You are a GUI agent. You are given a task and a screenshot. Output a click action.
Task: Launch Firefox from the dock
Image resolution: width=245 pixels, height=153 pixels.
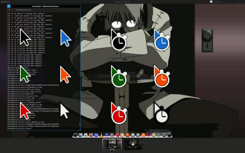(91, 135)
